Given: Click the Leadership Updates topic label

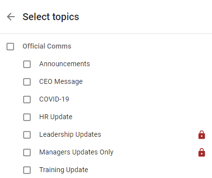Looking at the screenshot, I should tap(70, 135).
